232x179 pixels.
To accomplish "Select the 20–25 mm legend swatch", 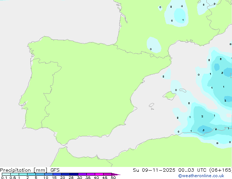I will point(65,174).
